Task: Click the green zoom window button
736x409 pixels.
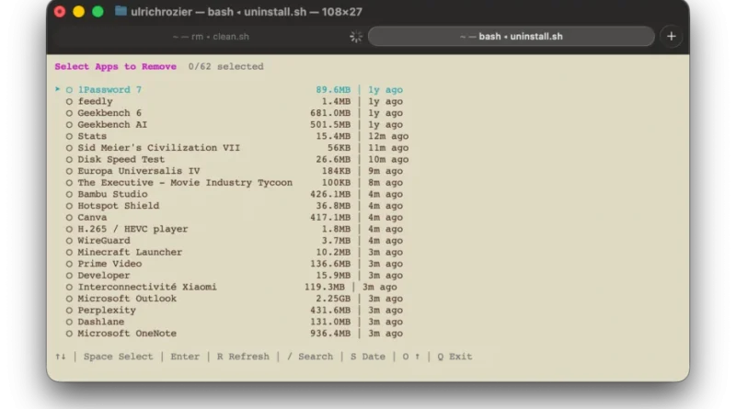Action: (98, 11)
